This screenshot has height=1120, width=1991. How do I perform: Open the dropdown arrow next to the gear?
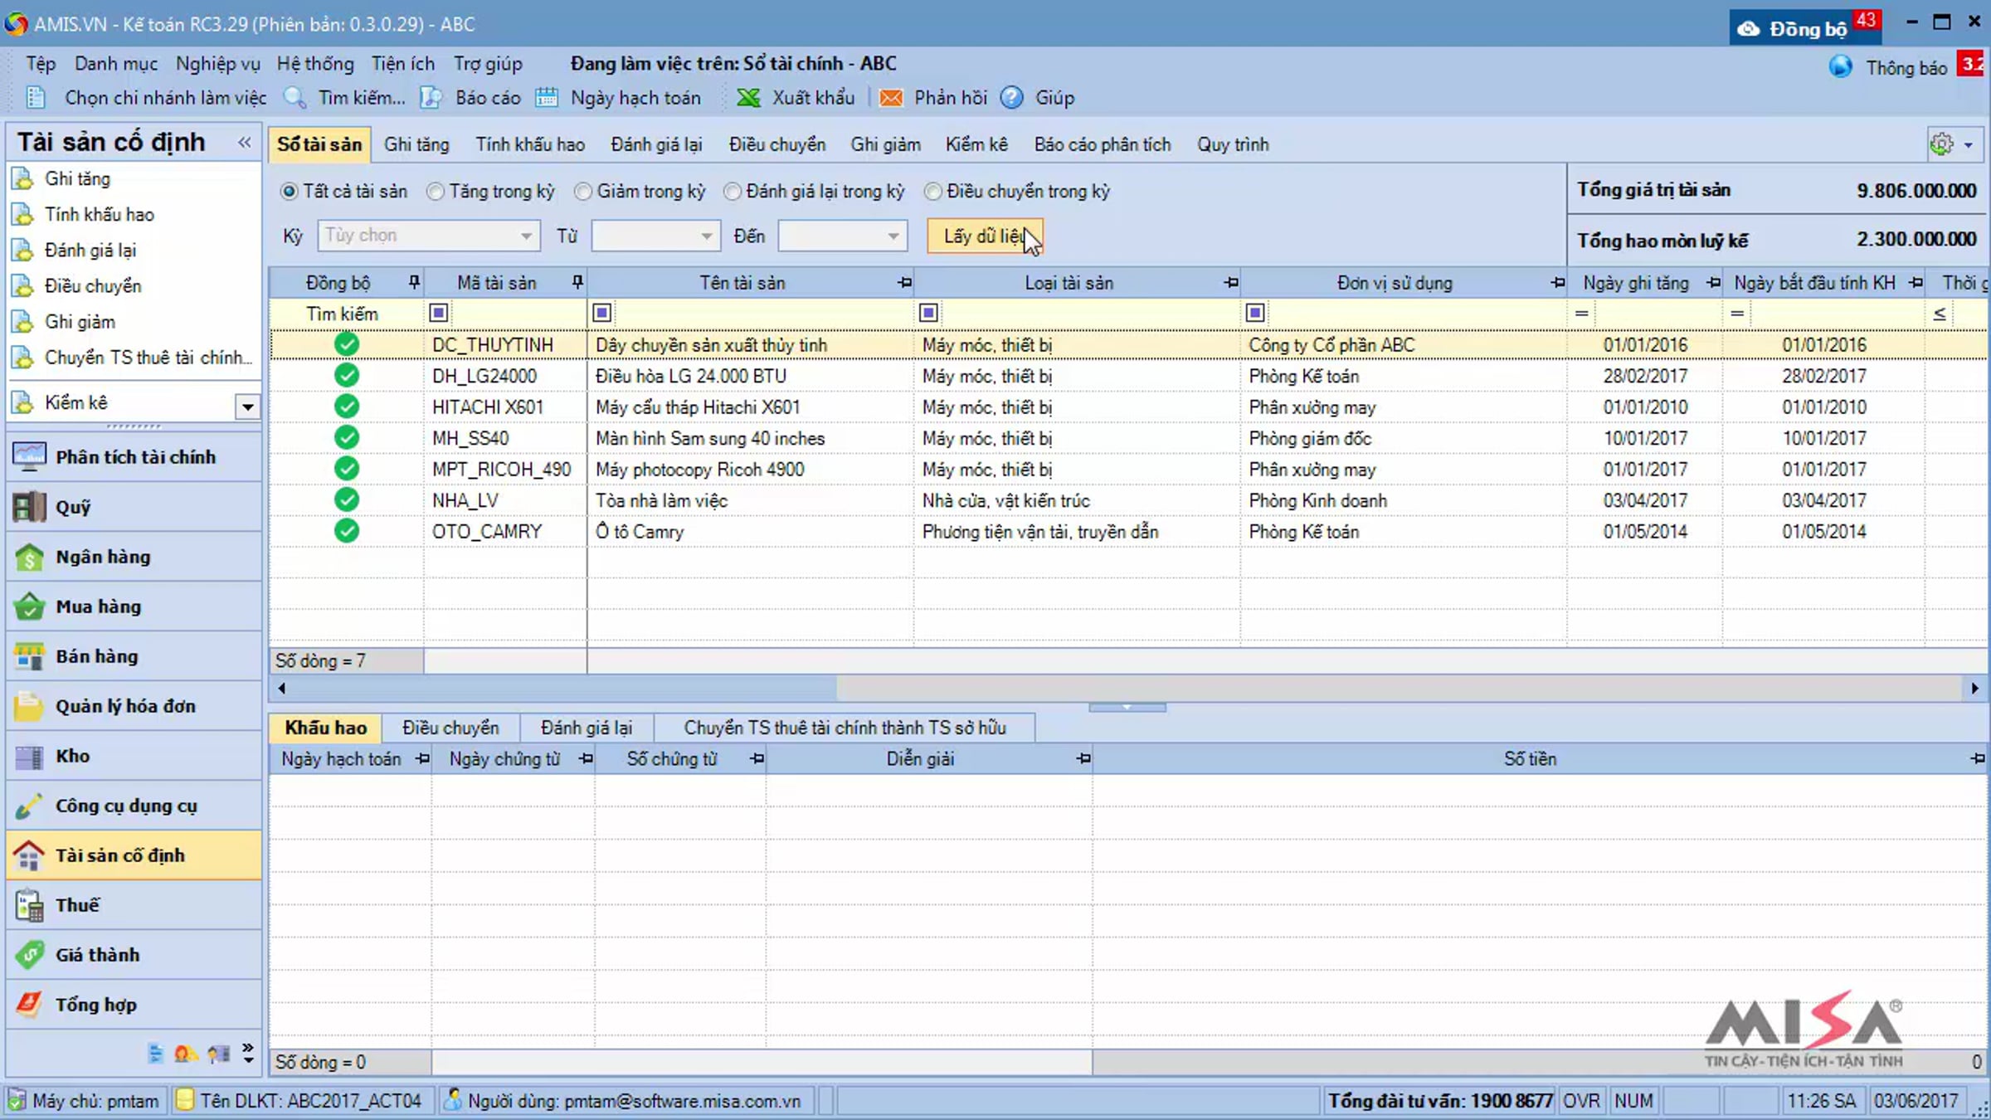pyautogui.click(x=1969, y=145)
